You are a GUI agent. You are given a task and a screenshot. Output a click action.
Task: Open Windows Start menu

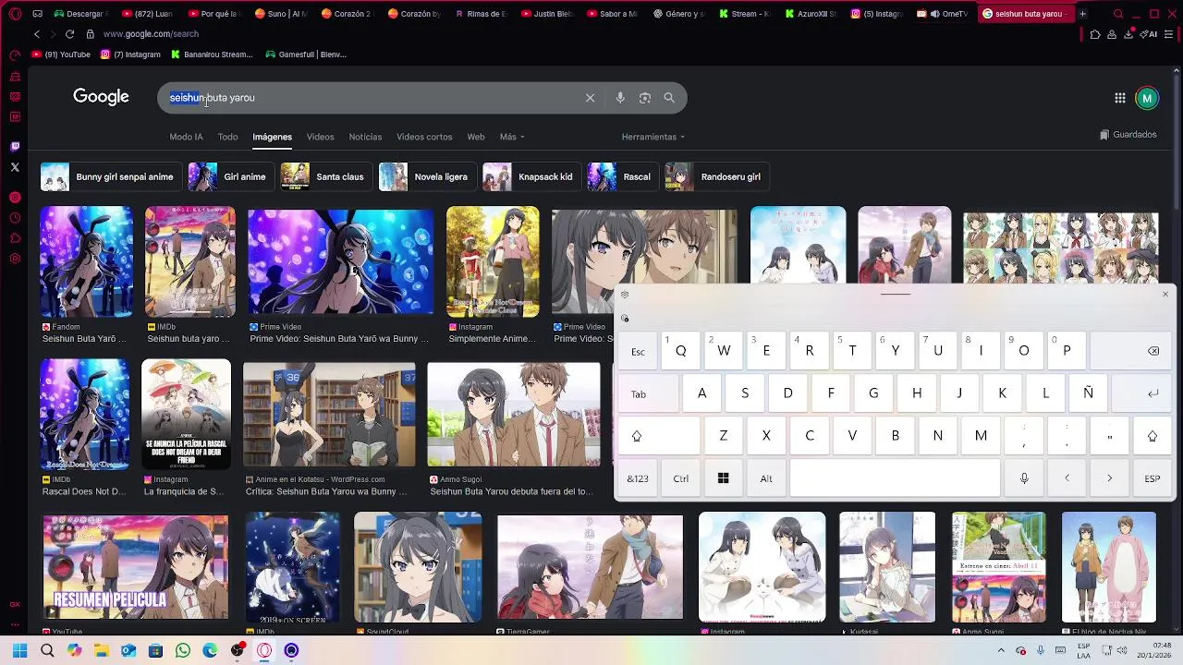[x=19, y=651]
